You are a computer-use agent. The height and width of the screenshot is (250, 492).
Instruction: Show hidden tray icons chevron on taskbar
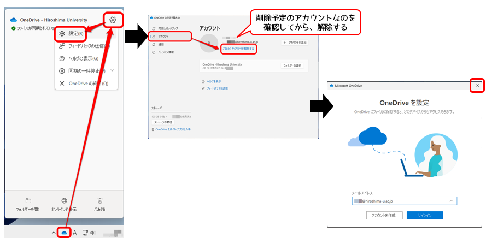(54, 233)
